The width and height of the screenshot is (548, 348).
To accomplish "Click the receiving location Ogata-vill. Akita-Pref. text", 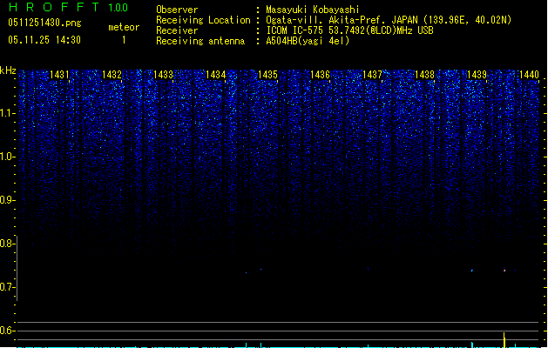I will click(x=389, y=20).
